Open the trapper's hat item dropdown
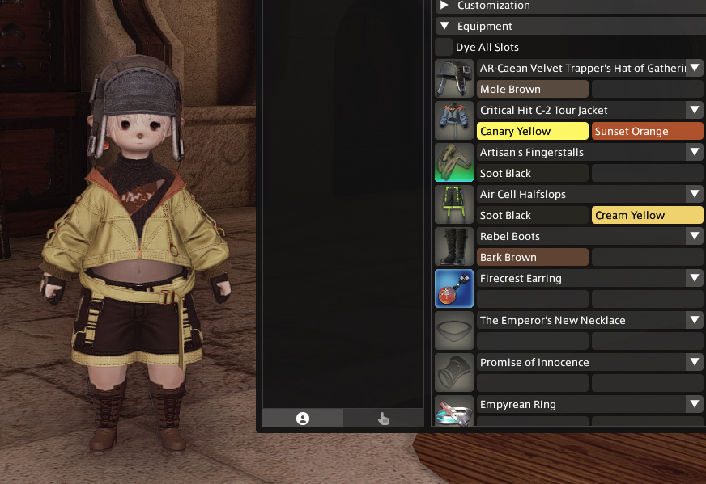This screenshot has height=484, width=706. (x=695, y=68)
